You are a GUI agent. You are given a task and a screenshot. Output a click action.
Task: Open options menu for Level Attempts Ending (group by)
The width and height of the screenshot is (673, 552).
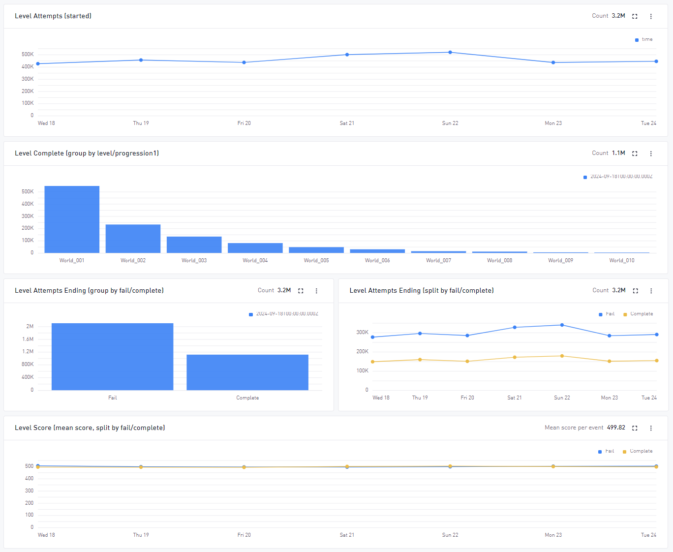tap(316, 291)
